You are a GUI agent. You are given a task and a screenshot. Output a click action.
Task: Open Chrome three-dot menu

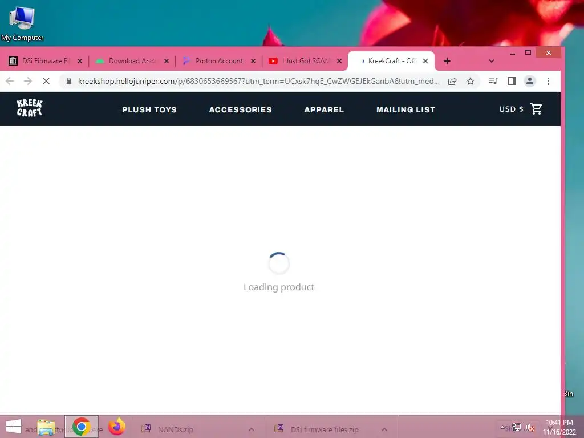(548, 81)
